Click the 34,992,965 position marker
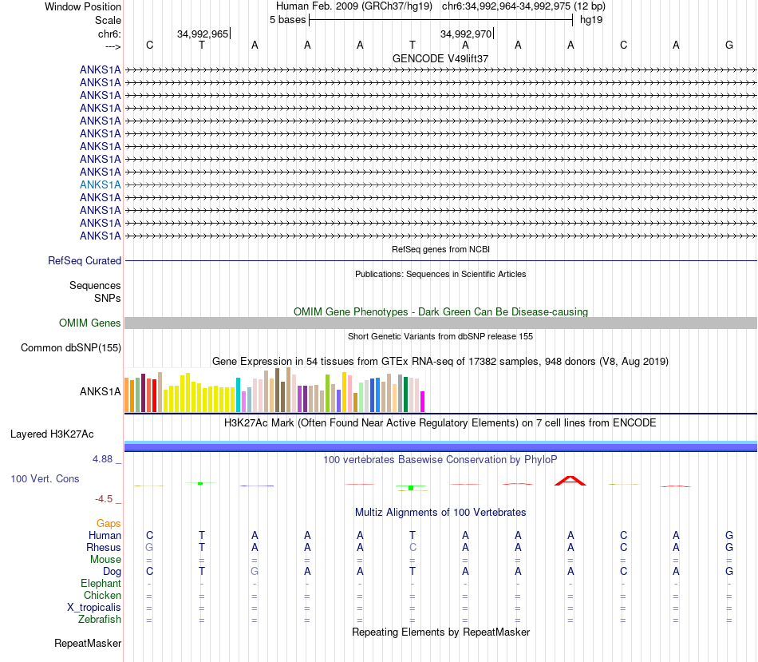758x662 pixels. [x=203, y=34]
